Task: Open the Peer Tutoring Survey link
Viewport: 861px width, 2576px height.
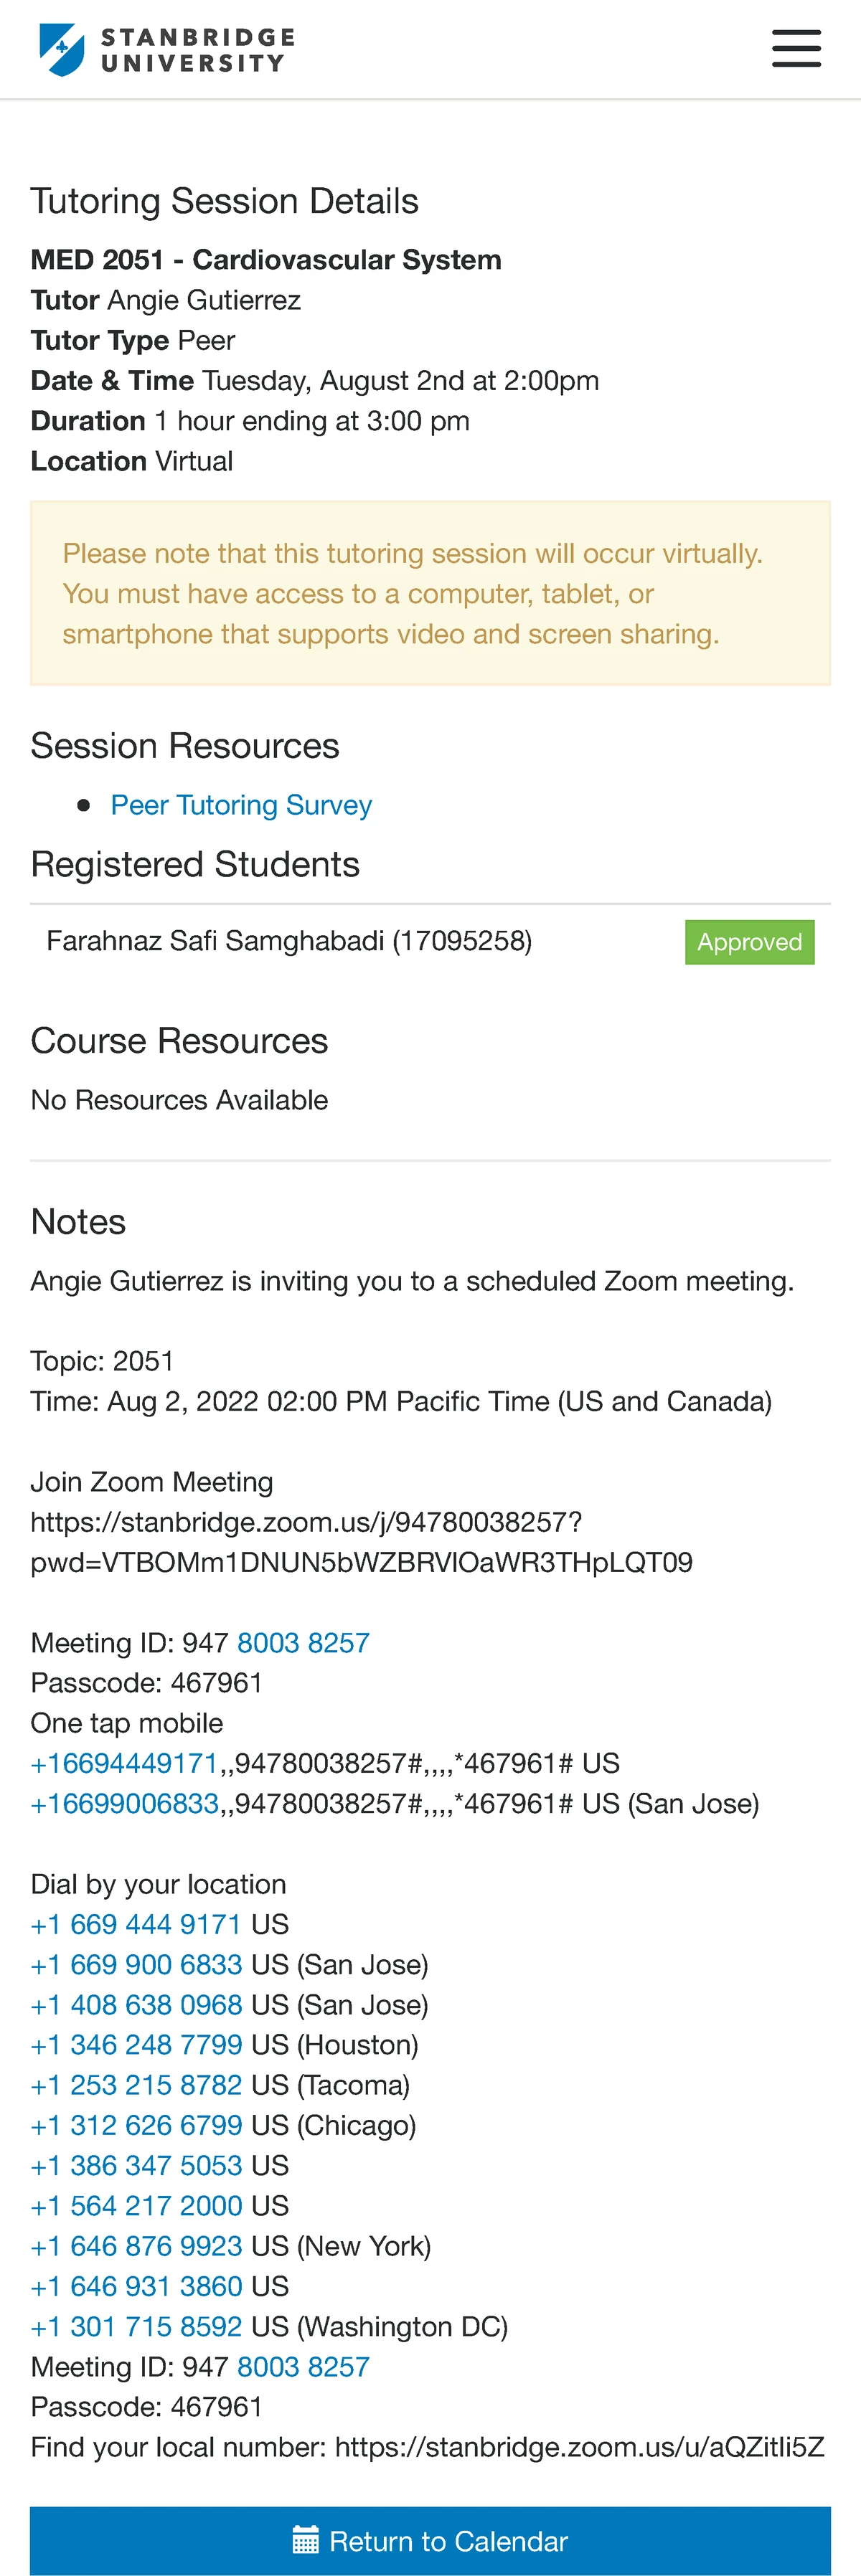Action: click(x=241, y=805)
